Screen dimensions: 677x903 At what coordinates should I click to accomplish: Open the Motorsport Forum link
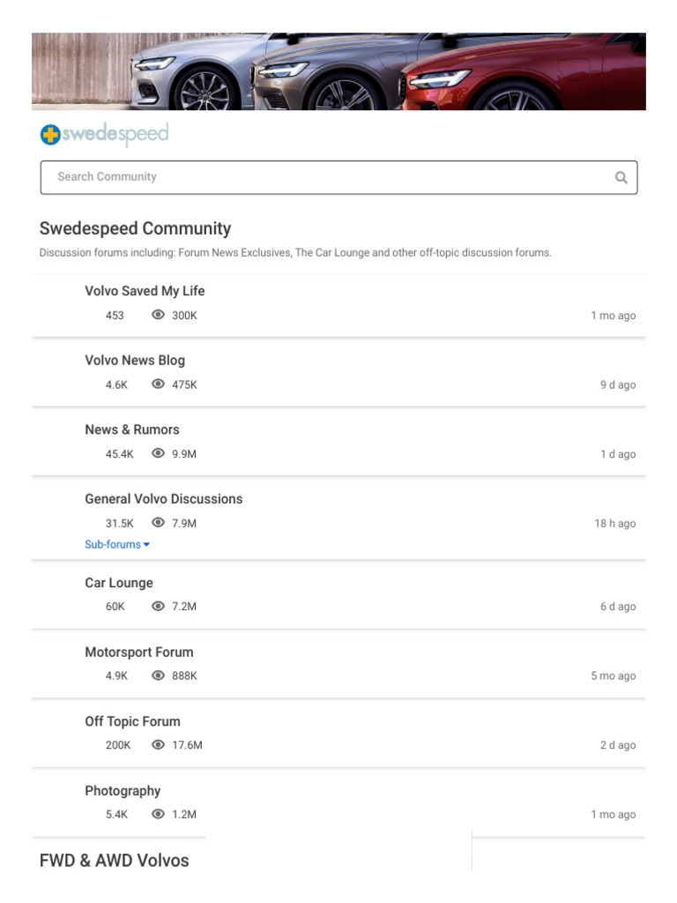tap(139, 653)
